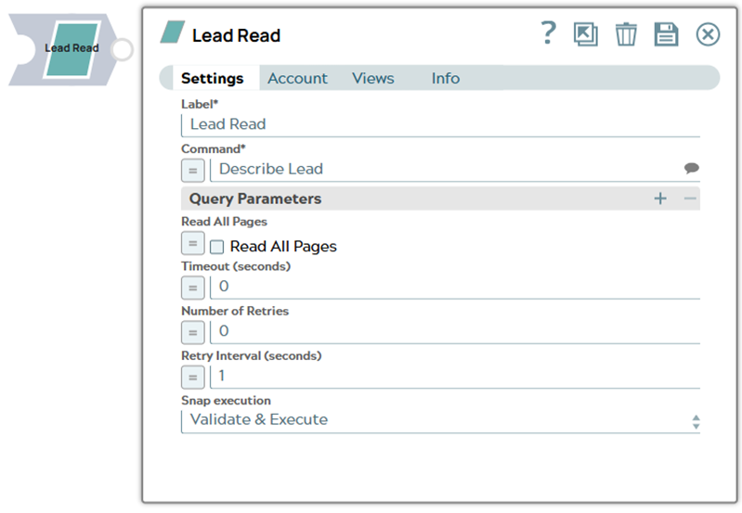The width and height of the screenshot is (742, 513).
Task: Toggle expression mode for Retry Interval
Action: (x=192, y=378)
